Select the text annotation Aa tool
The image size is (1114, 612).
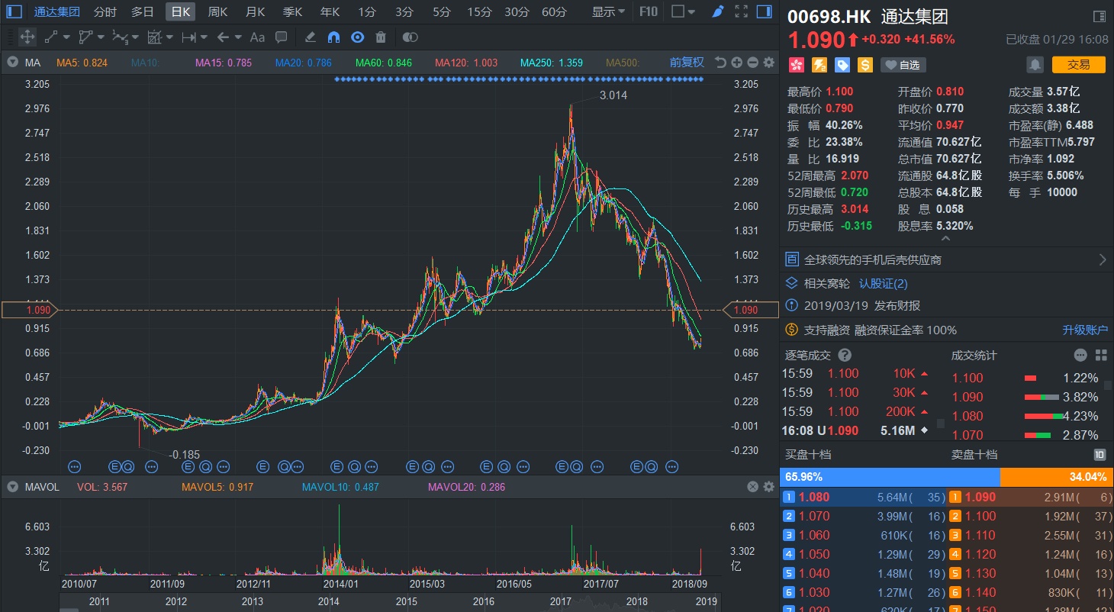pyautogui.click(x=257, y=37)
